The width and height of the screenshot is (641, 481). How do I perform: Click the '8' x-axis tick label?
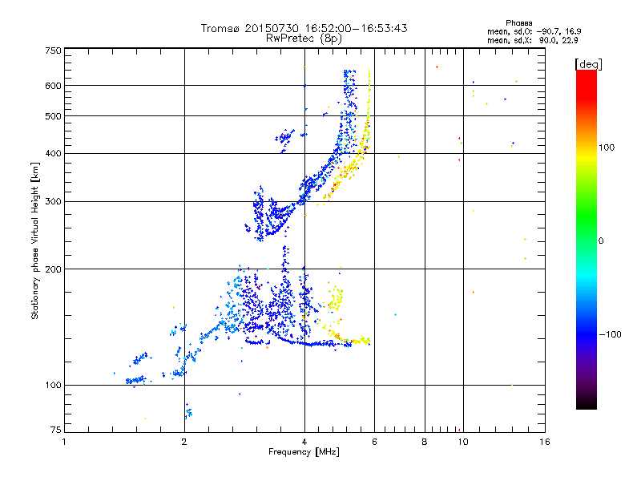pos(425,442)
